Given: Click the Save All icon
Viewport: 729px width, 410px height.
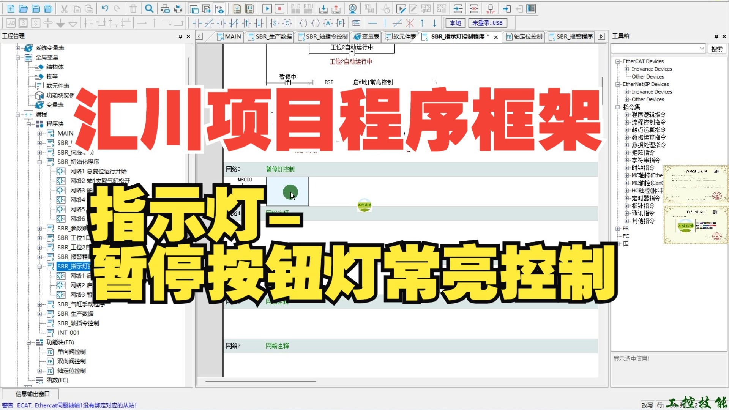Looking at the screenshot, I should [x=48, y=9].
